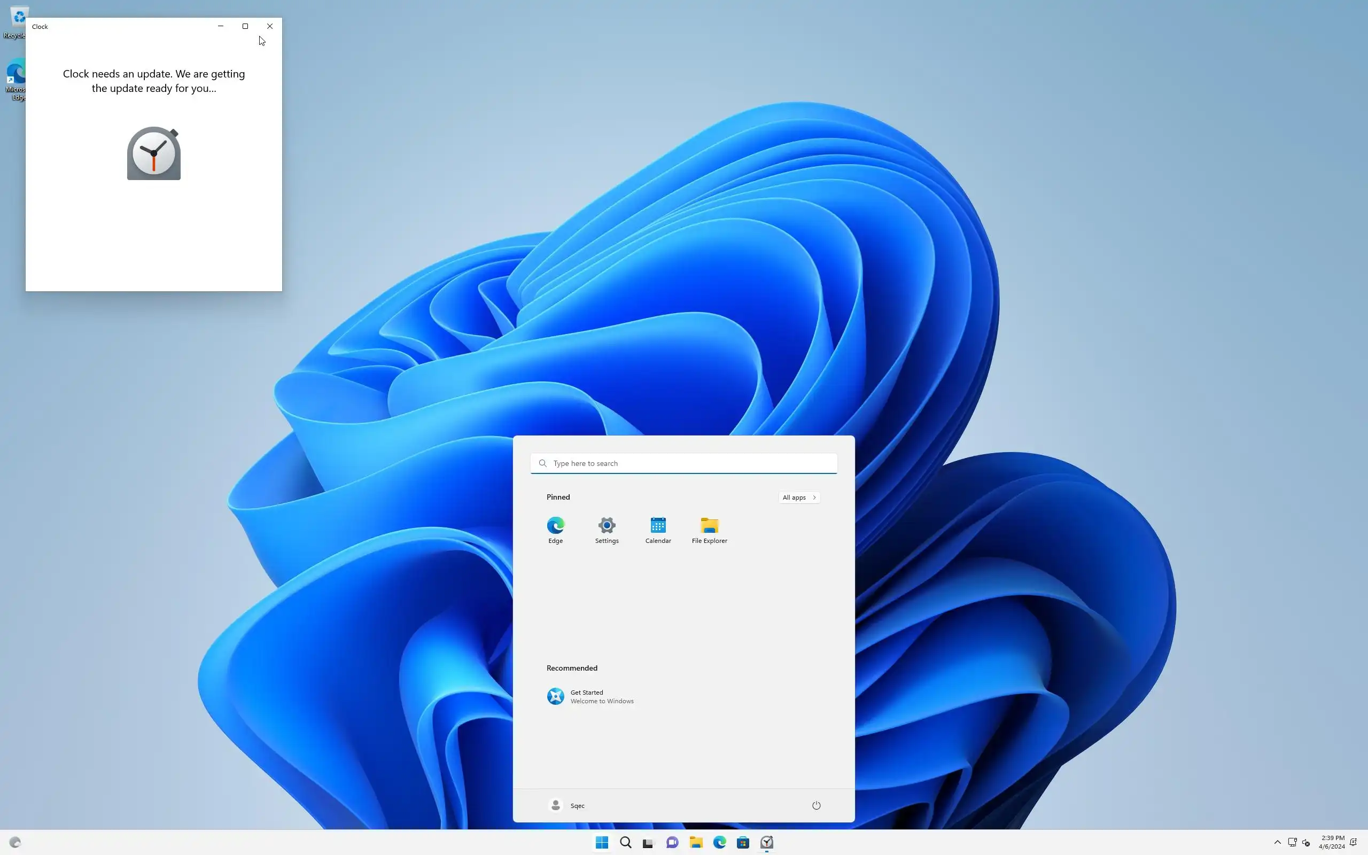Viewport: 1368px width, 855px height.
Task: Click the muted volume tray icon
Action: click(x=1306, y=842)
